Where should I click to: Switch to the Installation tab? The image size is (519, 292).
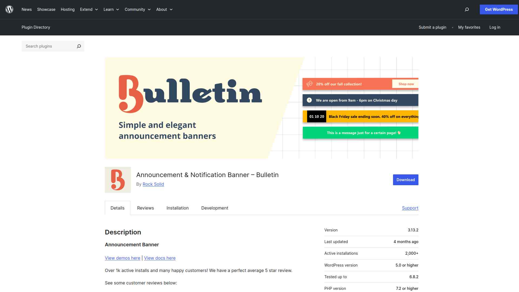[x=178, y=208]
